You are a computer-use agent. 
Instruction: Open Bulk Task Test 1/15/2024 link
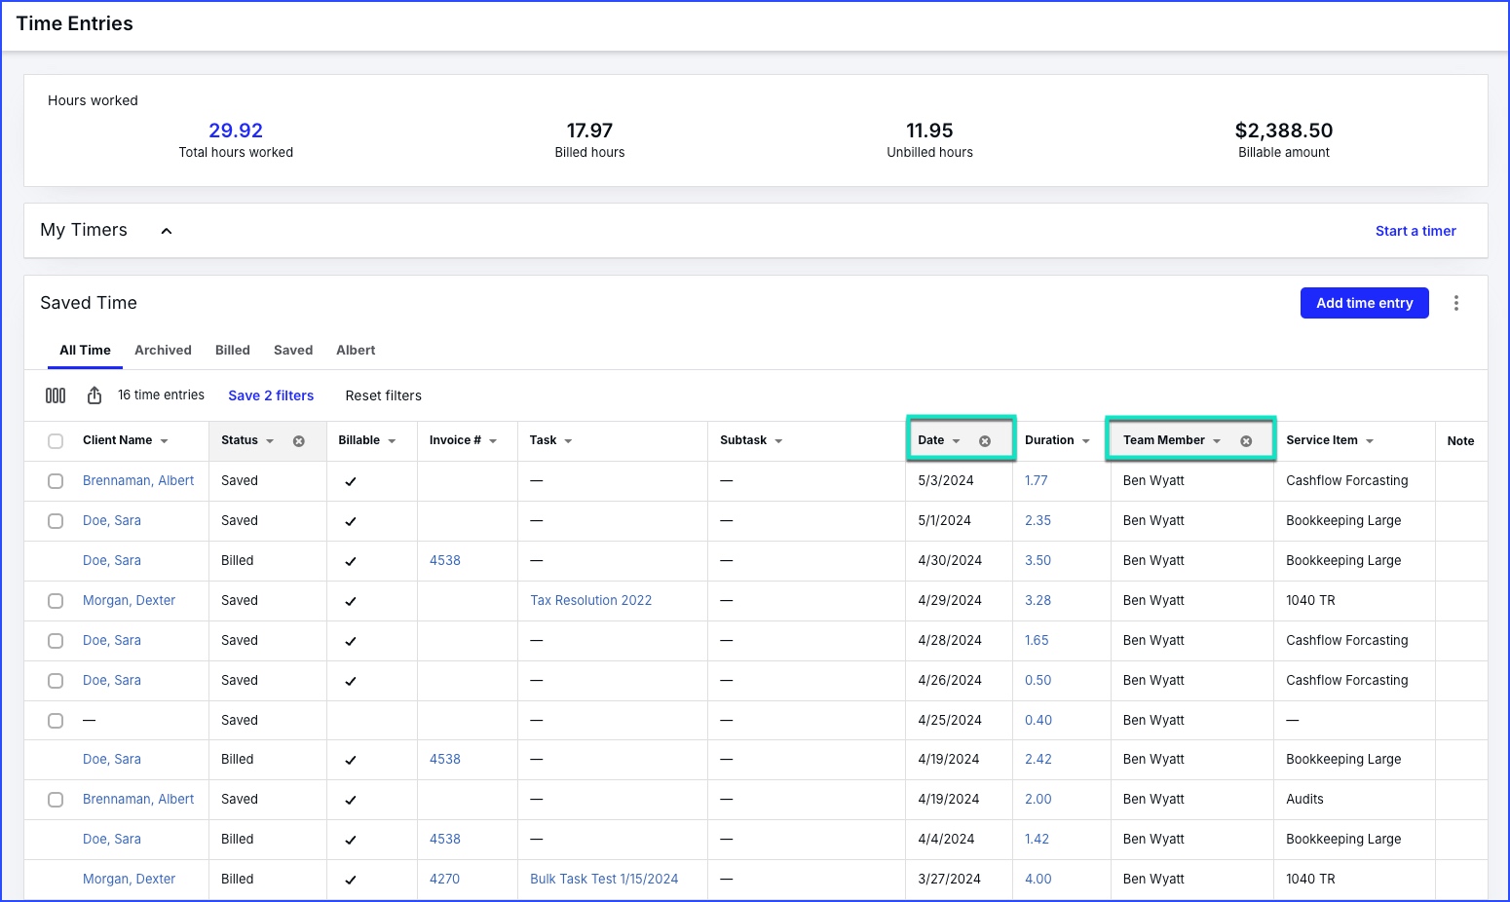[x=604, y=879]
